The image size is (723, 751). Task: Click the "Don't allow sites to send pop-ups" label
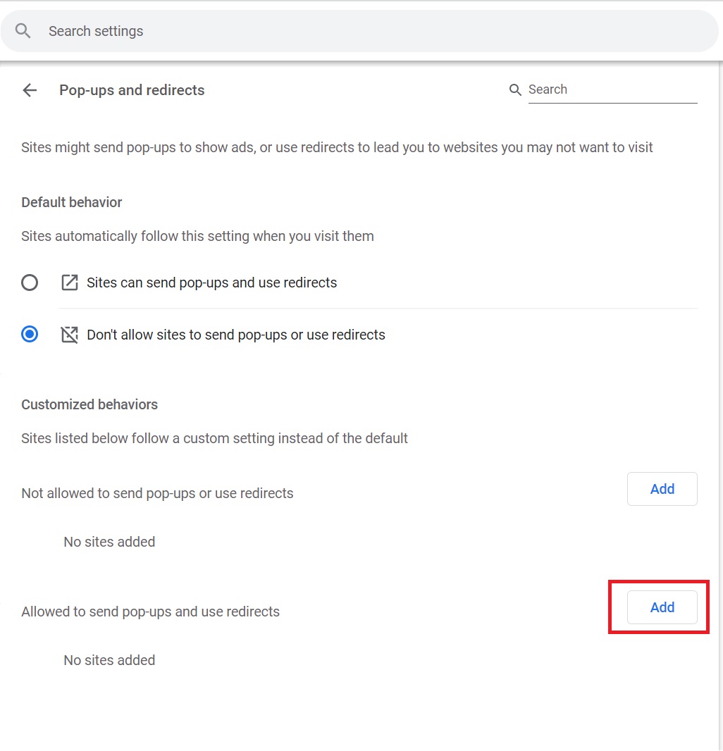click(235, 335)
